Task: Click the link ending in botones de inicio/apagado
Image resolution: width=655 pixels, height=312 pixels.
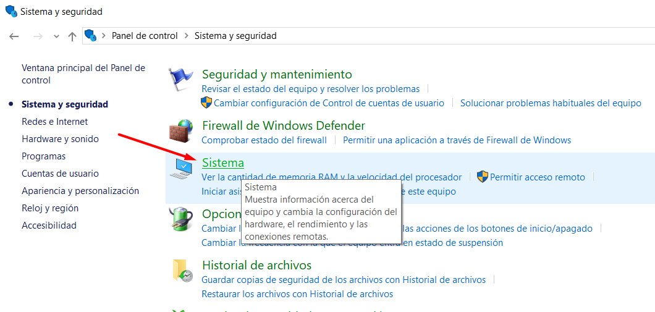Action: [497, 229]
